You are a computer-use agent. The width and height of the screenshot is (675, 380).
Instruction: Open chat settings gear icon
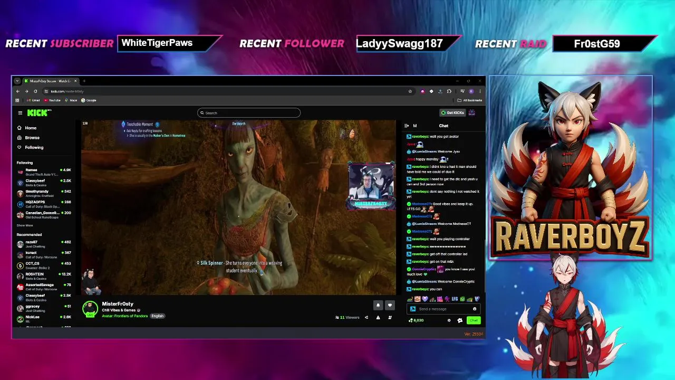pyautogui.click(x=449, y=320)
